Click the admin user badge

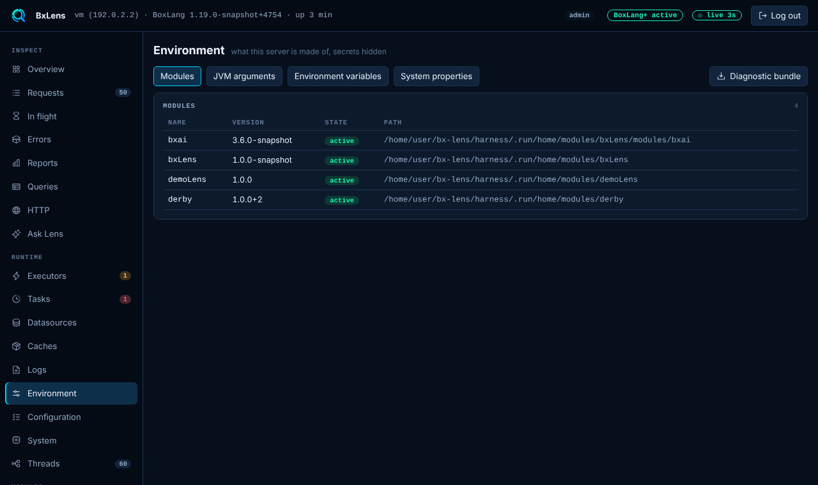[x=579, y=15]
